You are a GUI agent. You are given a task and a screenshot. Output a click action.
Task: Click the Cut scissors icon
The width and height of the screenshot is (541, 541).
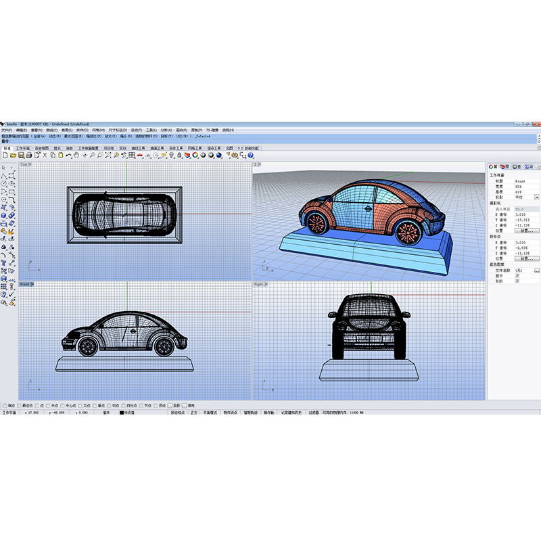coord(45,156)
